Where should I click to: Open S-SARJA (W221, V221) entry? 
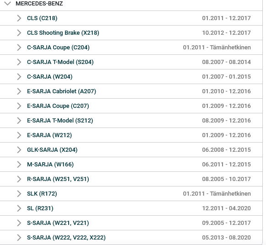pyautogui.click(x=58, y=223)
